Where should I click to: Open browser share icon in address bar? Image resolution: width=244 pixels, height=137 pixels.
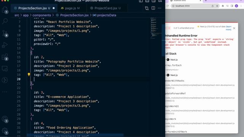pyautogui.click(x=212, y=6)
